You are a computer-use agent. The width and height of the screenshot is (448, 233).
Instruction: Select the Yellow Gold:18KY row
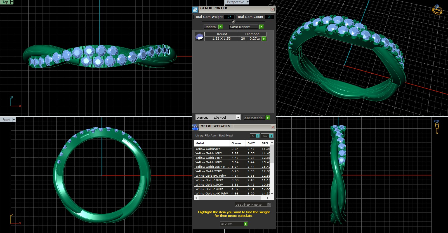pos(232,162)
